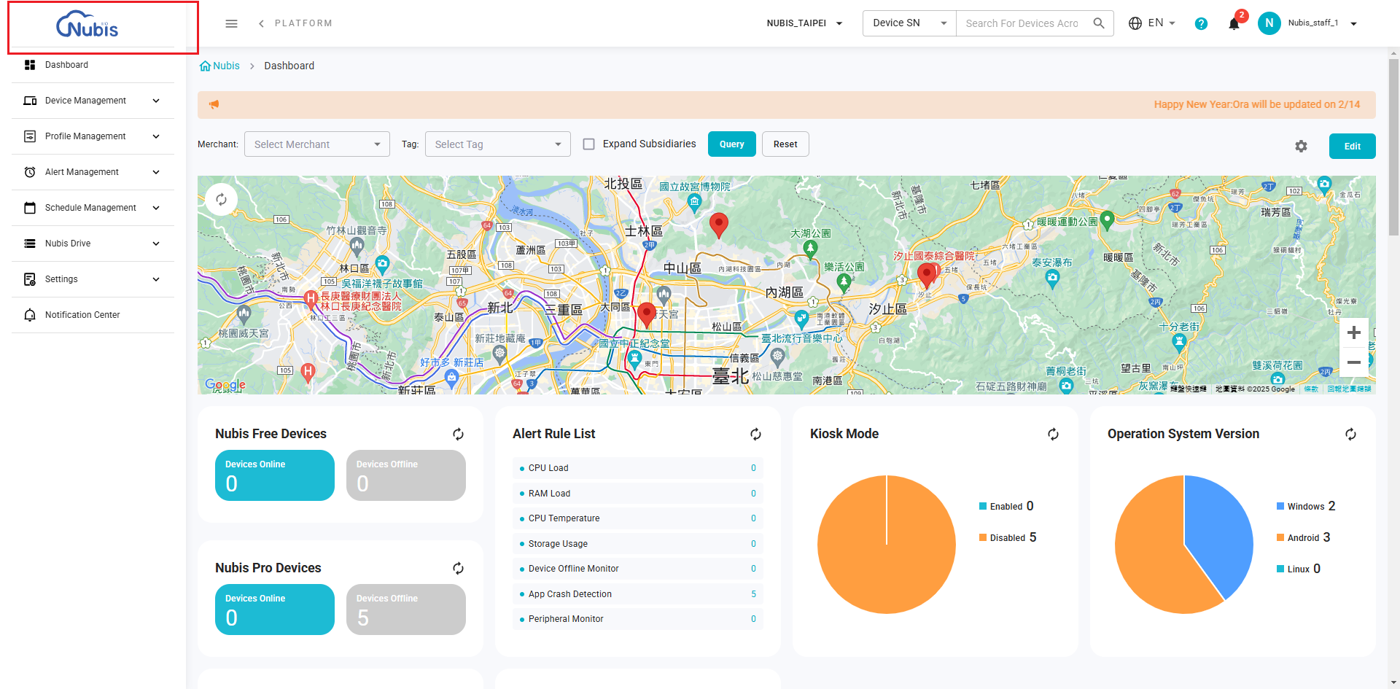Expand Settings menu

point(93,279)
